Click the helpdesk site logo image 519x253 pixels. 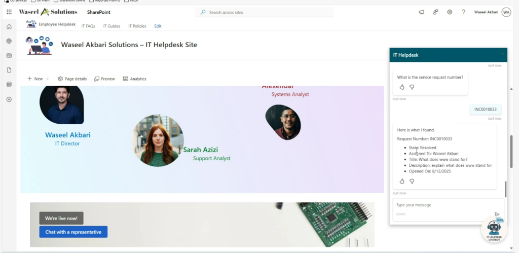(x=40, y=45)
